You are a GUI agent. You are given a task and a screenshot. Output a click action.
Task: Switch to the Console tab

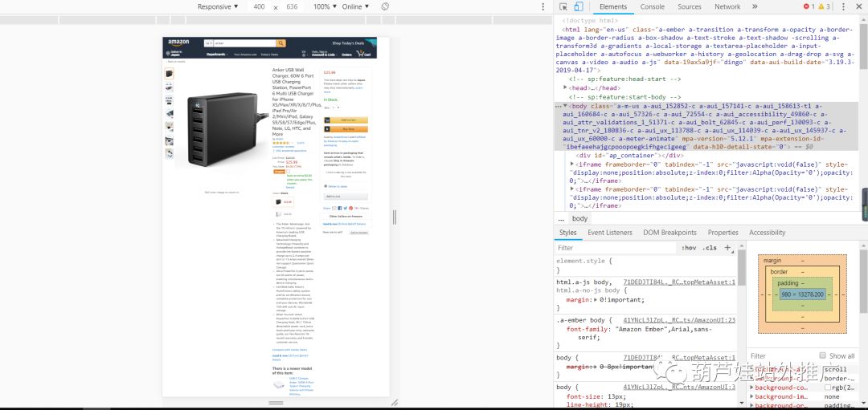click(652, 6)
